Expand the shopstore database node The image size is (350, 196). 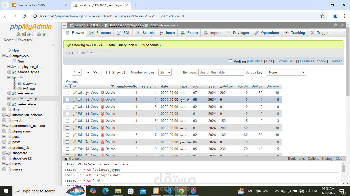tap(4, 153)
